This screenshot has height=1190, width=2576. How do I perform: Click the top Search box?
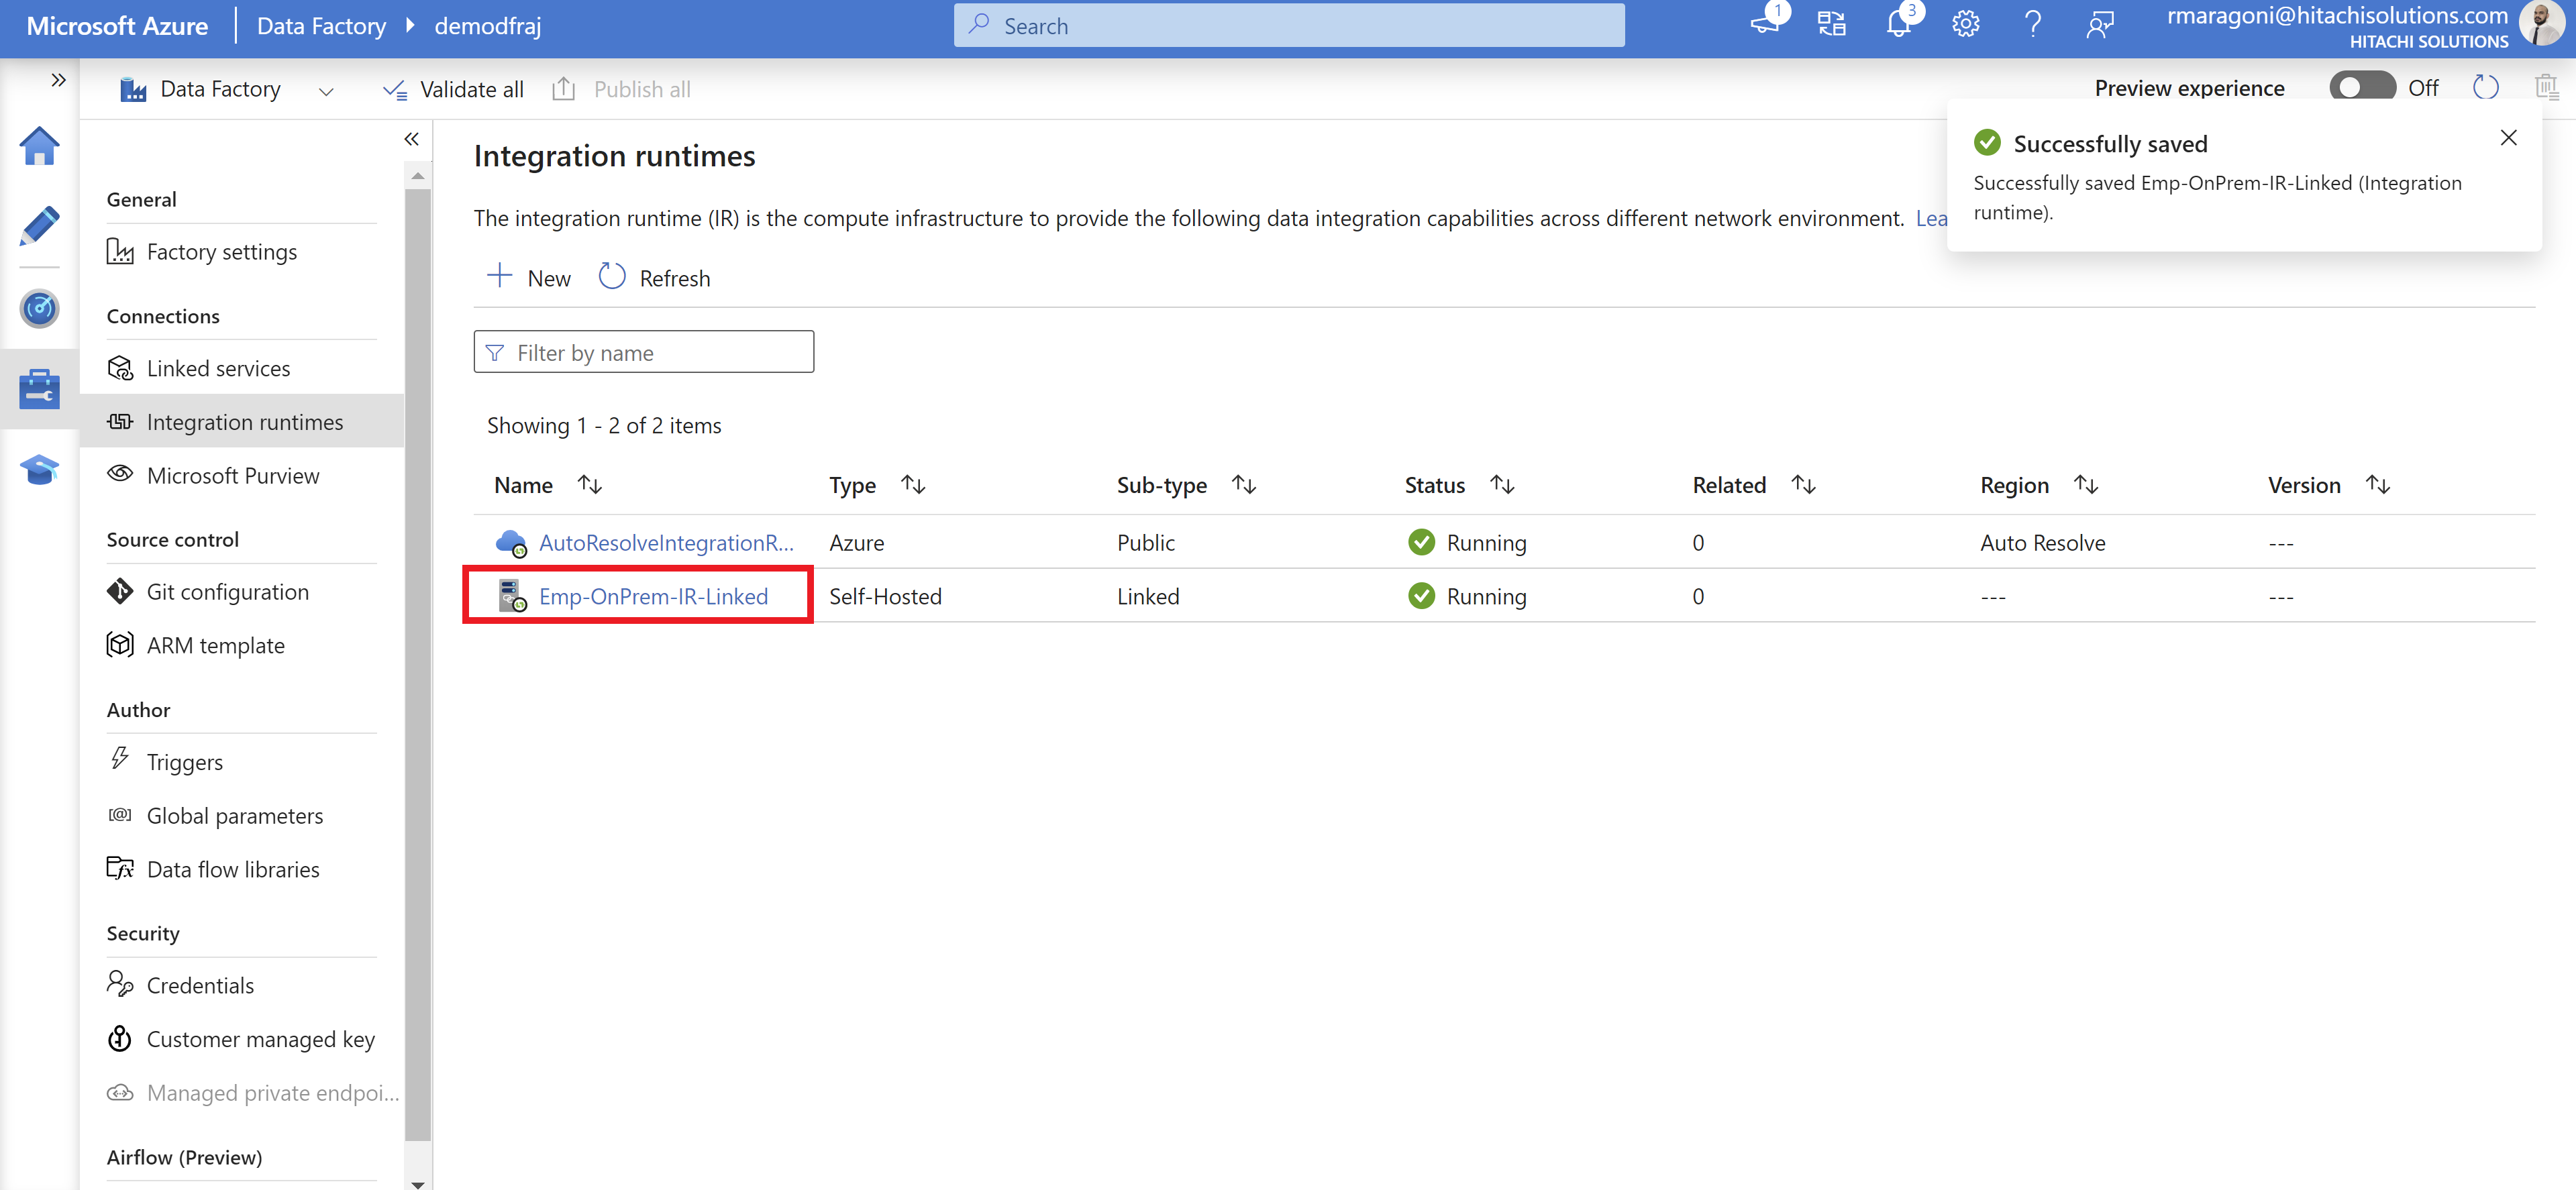1288,25
